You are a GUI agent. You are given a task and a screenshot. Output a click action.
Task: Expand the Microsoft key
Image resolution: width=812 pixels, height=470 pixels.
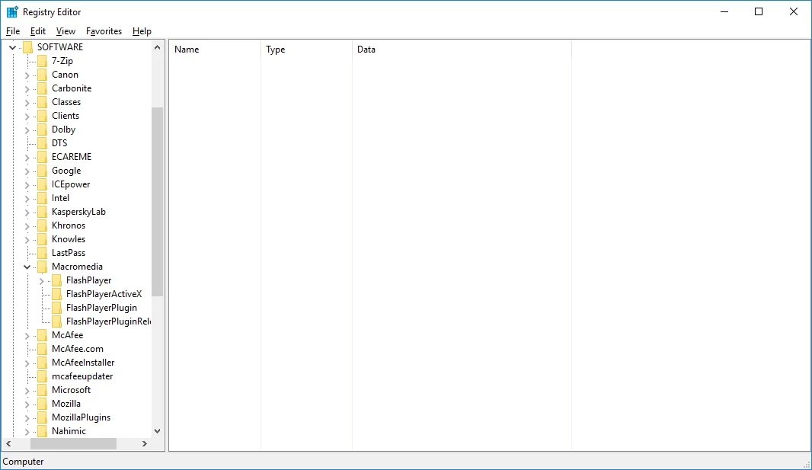tap(27, 390)
